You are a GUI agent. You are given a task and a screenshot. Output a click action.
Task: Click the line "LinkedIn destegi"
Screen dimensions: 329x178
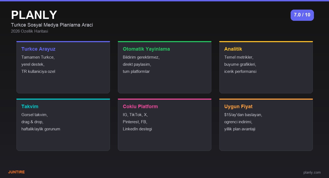137,129
